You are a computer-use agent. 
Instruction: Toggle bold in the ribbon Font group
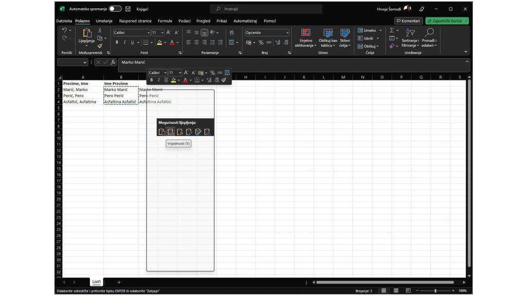pyautogui.click(x=117, y=42)
